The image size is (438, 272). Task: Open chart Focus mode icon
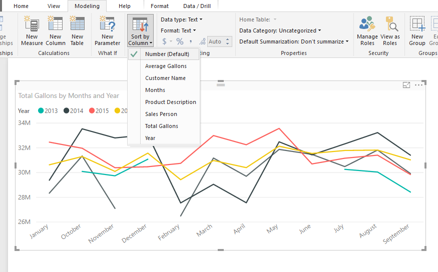(406, 85)
